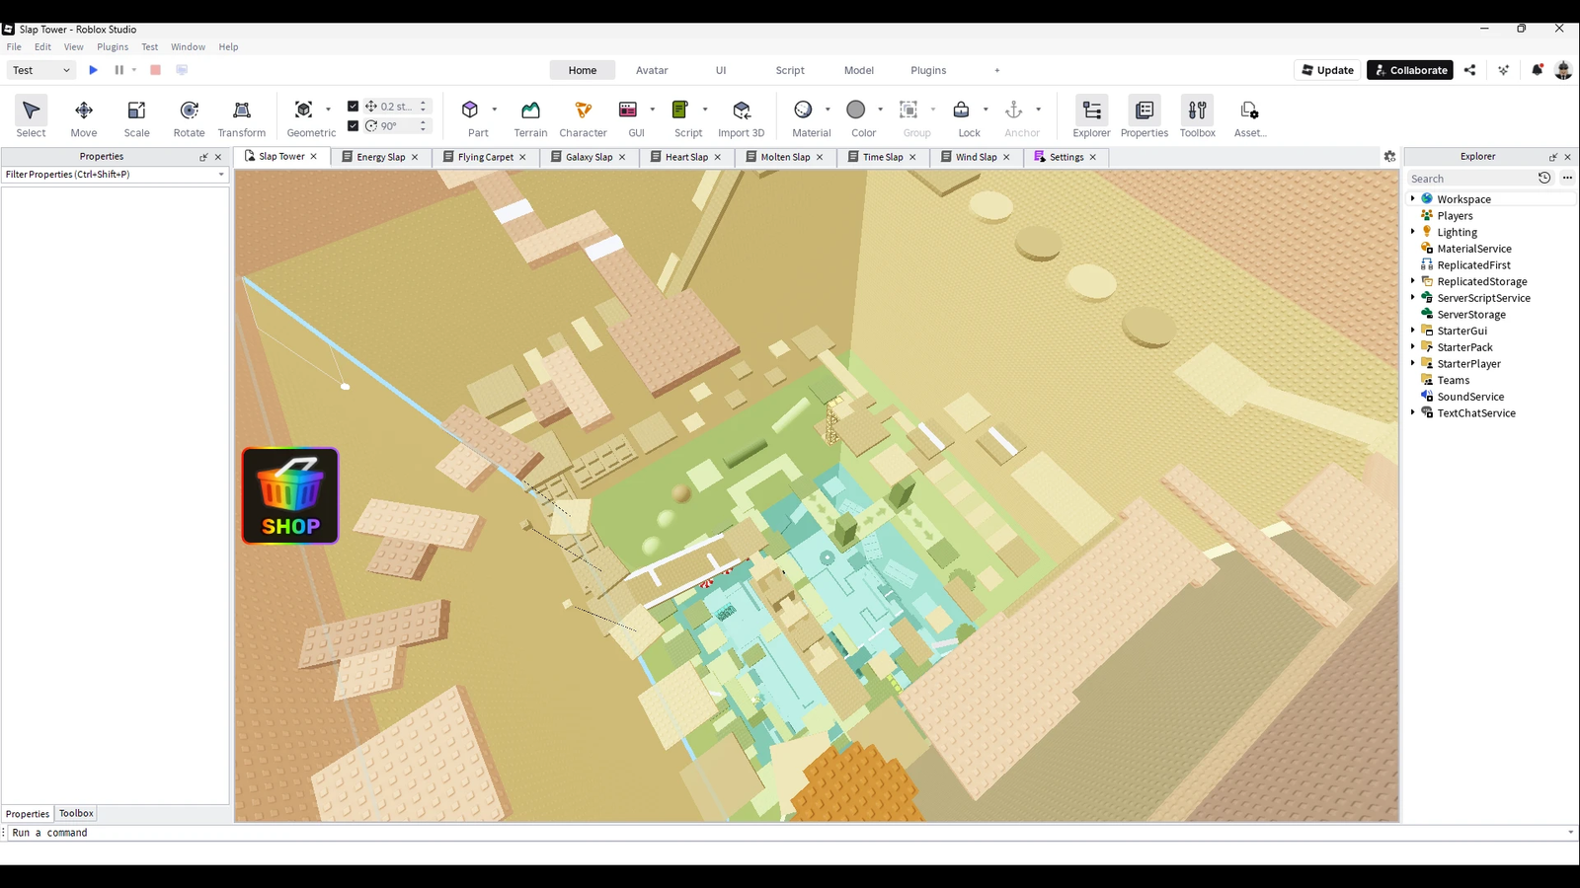Click the Script insert icon
This screenshot has height=888, width=1580.
680,111
